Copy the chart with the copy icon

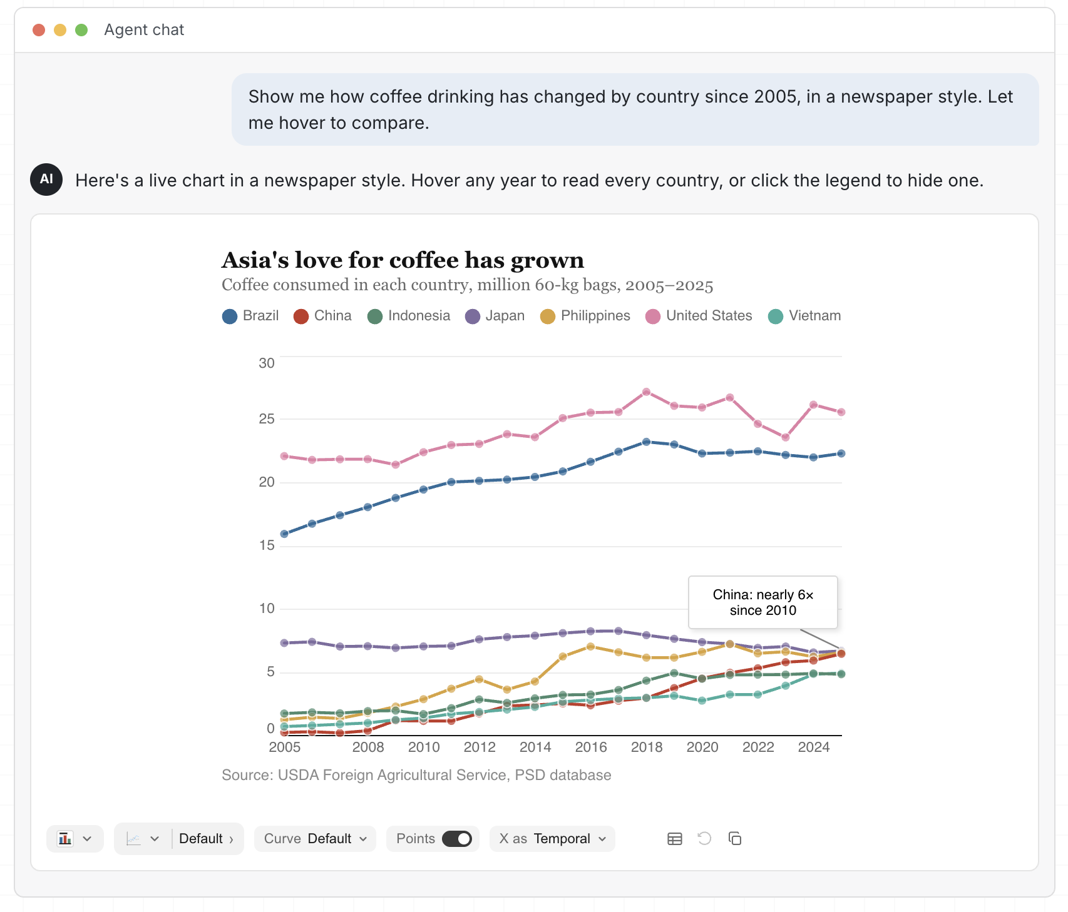coord(735,839)
